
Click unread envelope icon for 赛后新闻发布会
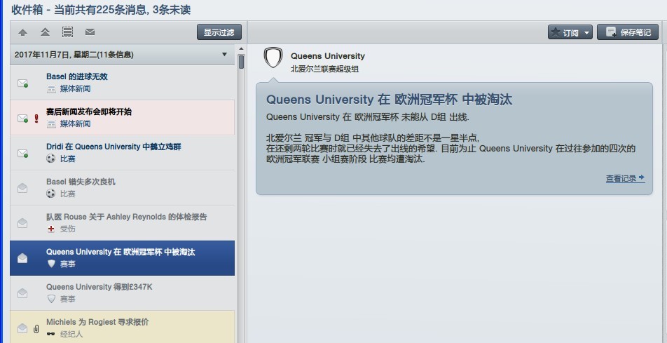[x=22, y=118]
